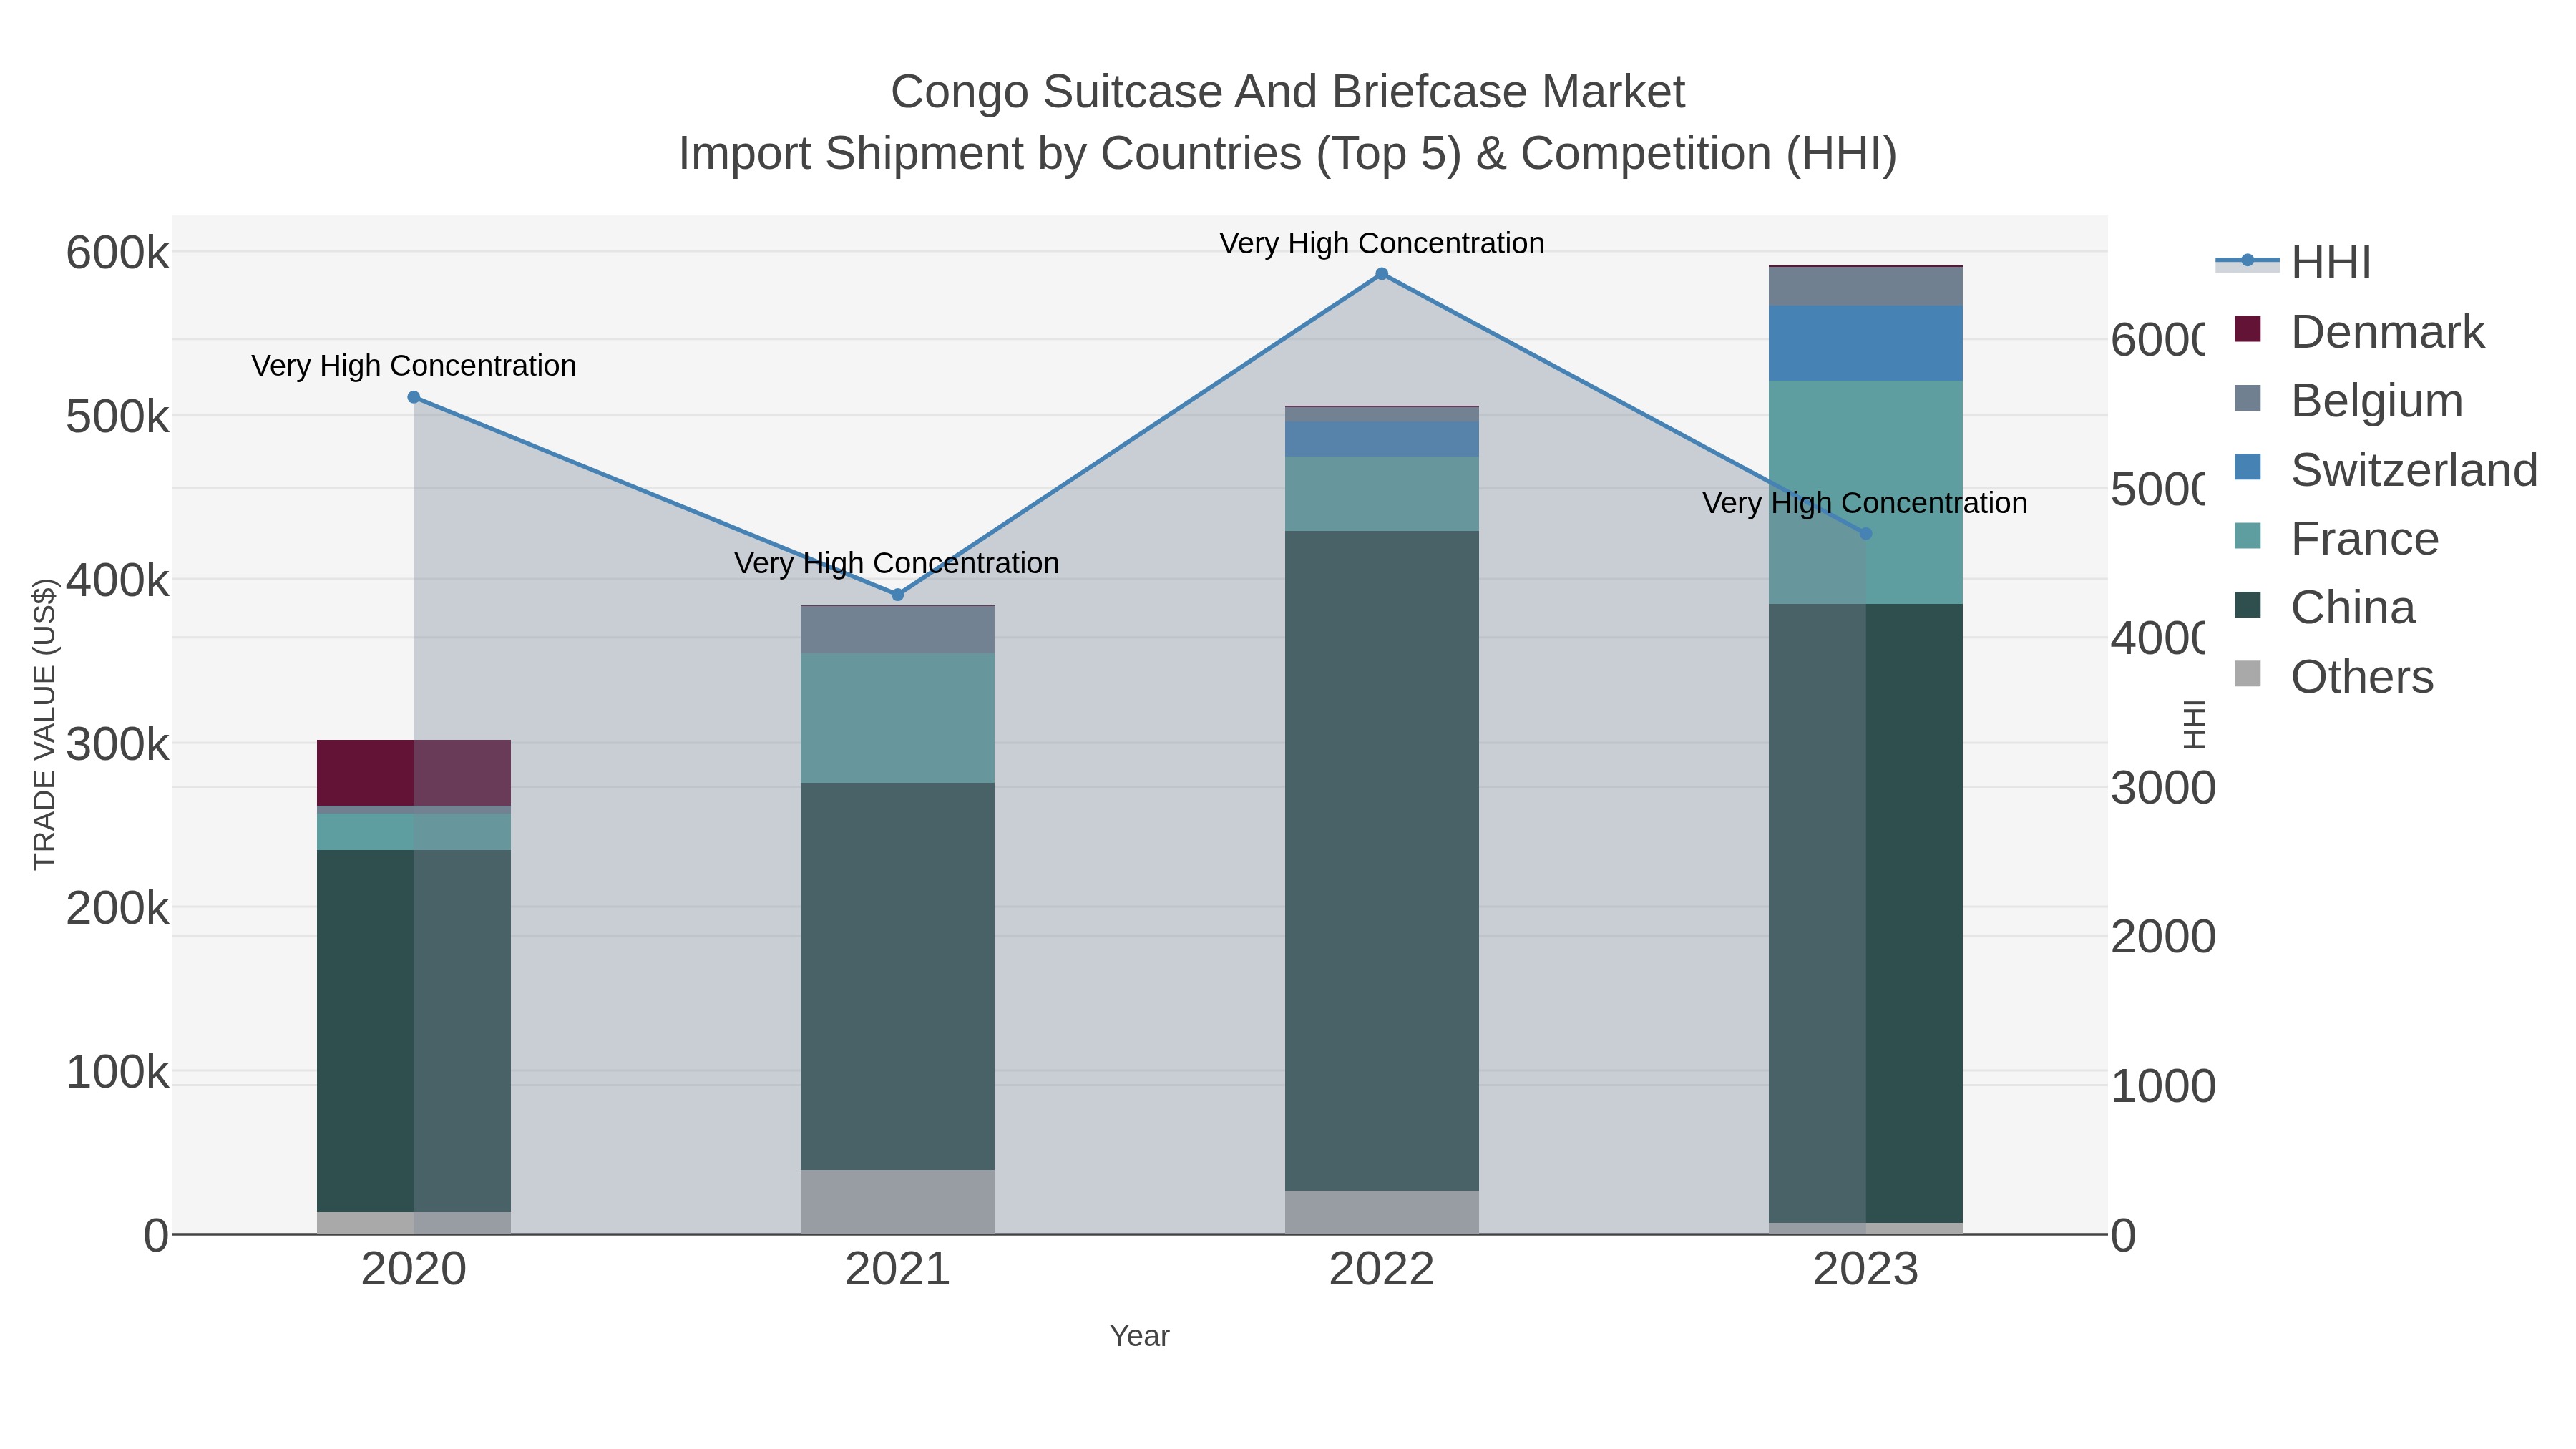
Task: Click the 2020 x-axis label
Action: 414,1270
